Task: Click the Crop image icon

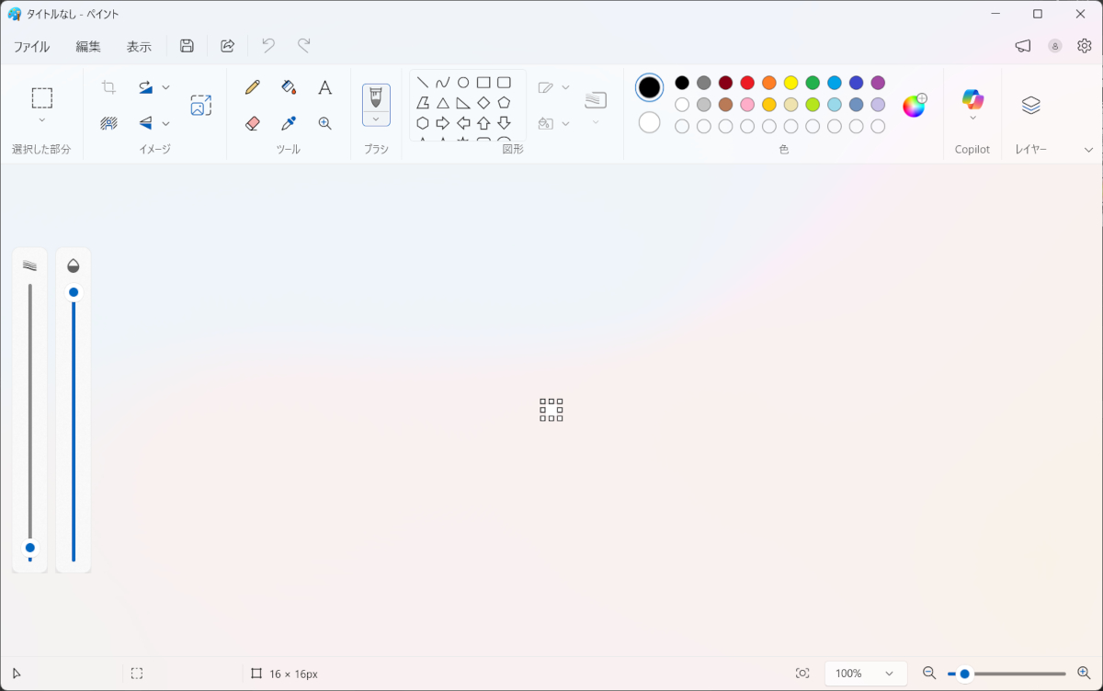Action: click(108, 87)
